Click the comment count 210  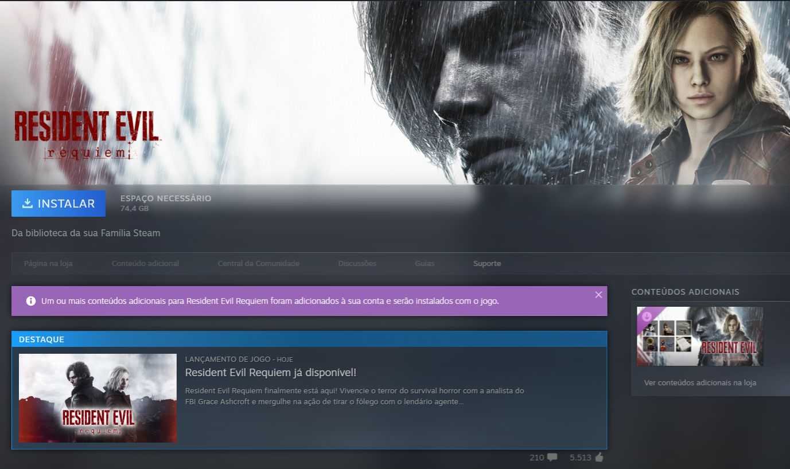tap(536, 458)
